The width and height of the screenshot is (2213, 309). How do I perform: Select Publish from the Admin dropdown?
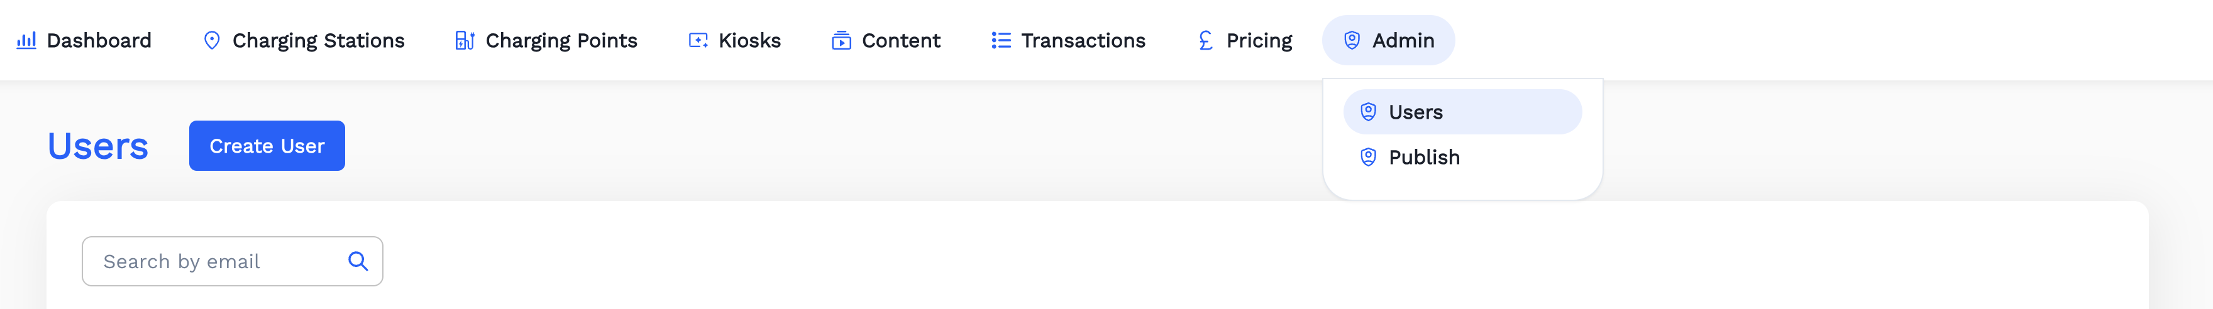(1423, 157)
